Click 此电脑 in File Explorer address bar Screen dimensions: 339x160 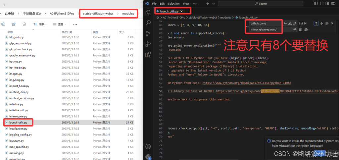click(10, 13)
